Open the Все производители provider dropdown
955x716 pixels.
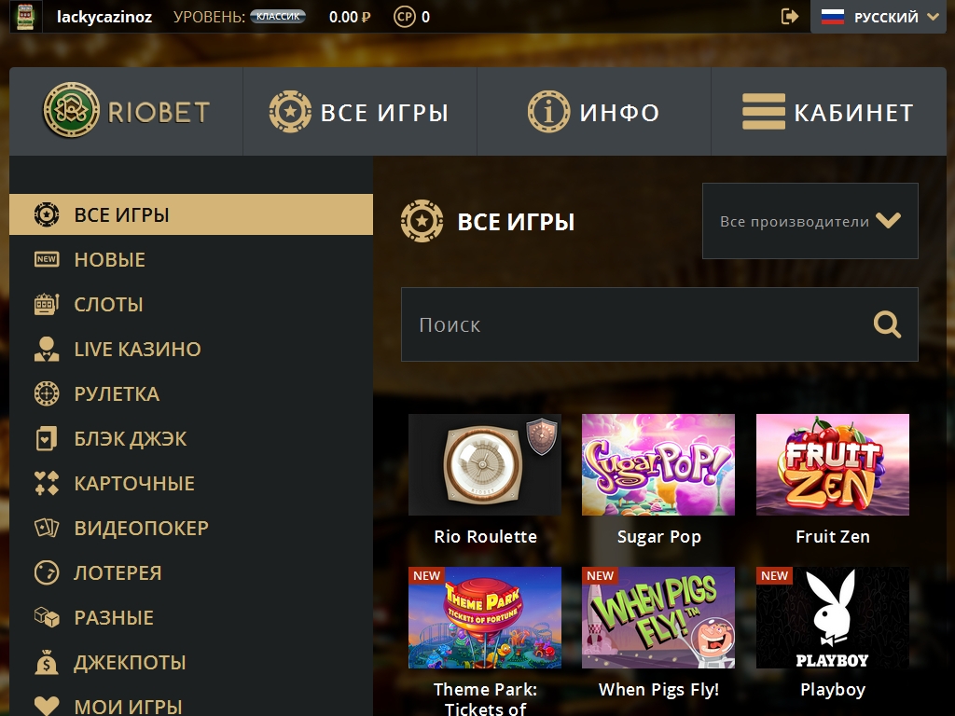click(x=810, y=221)
